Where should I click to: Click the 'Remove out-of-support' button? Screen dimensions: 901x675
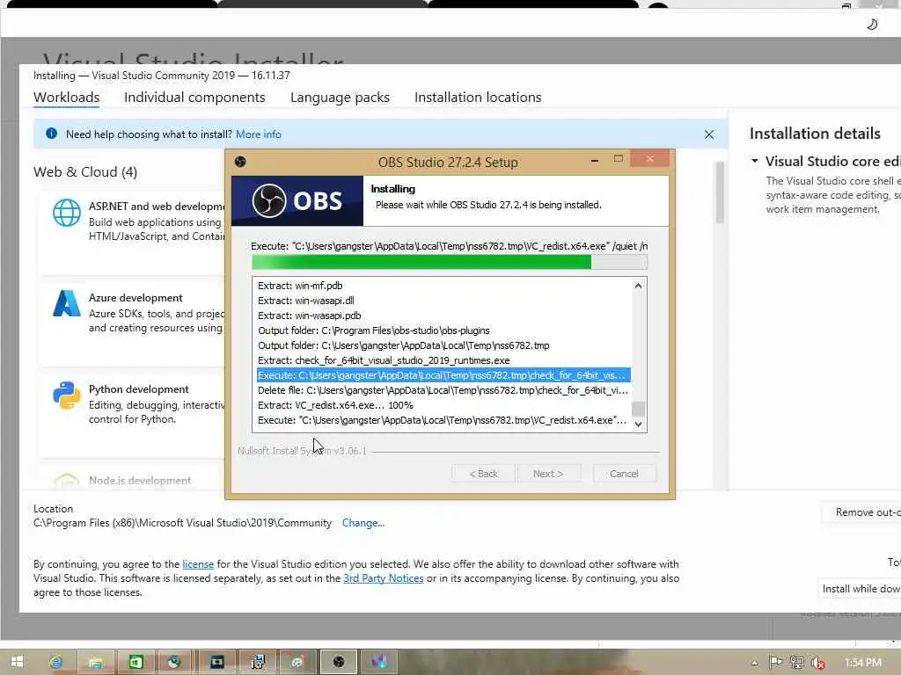click(862, 512)
